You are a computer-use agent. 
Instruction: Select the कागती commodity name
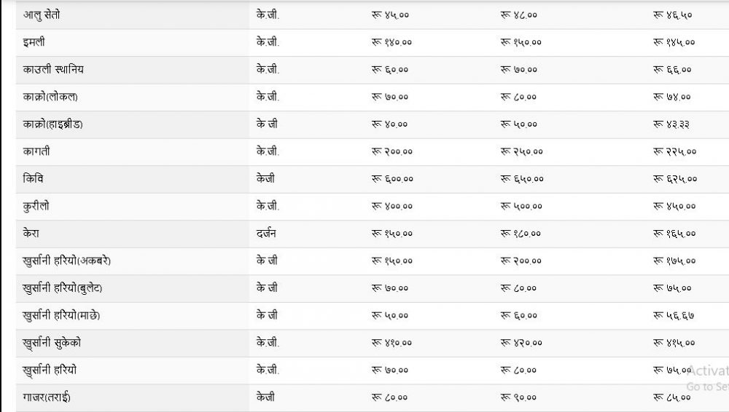coord(36,151)
